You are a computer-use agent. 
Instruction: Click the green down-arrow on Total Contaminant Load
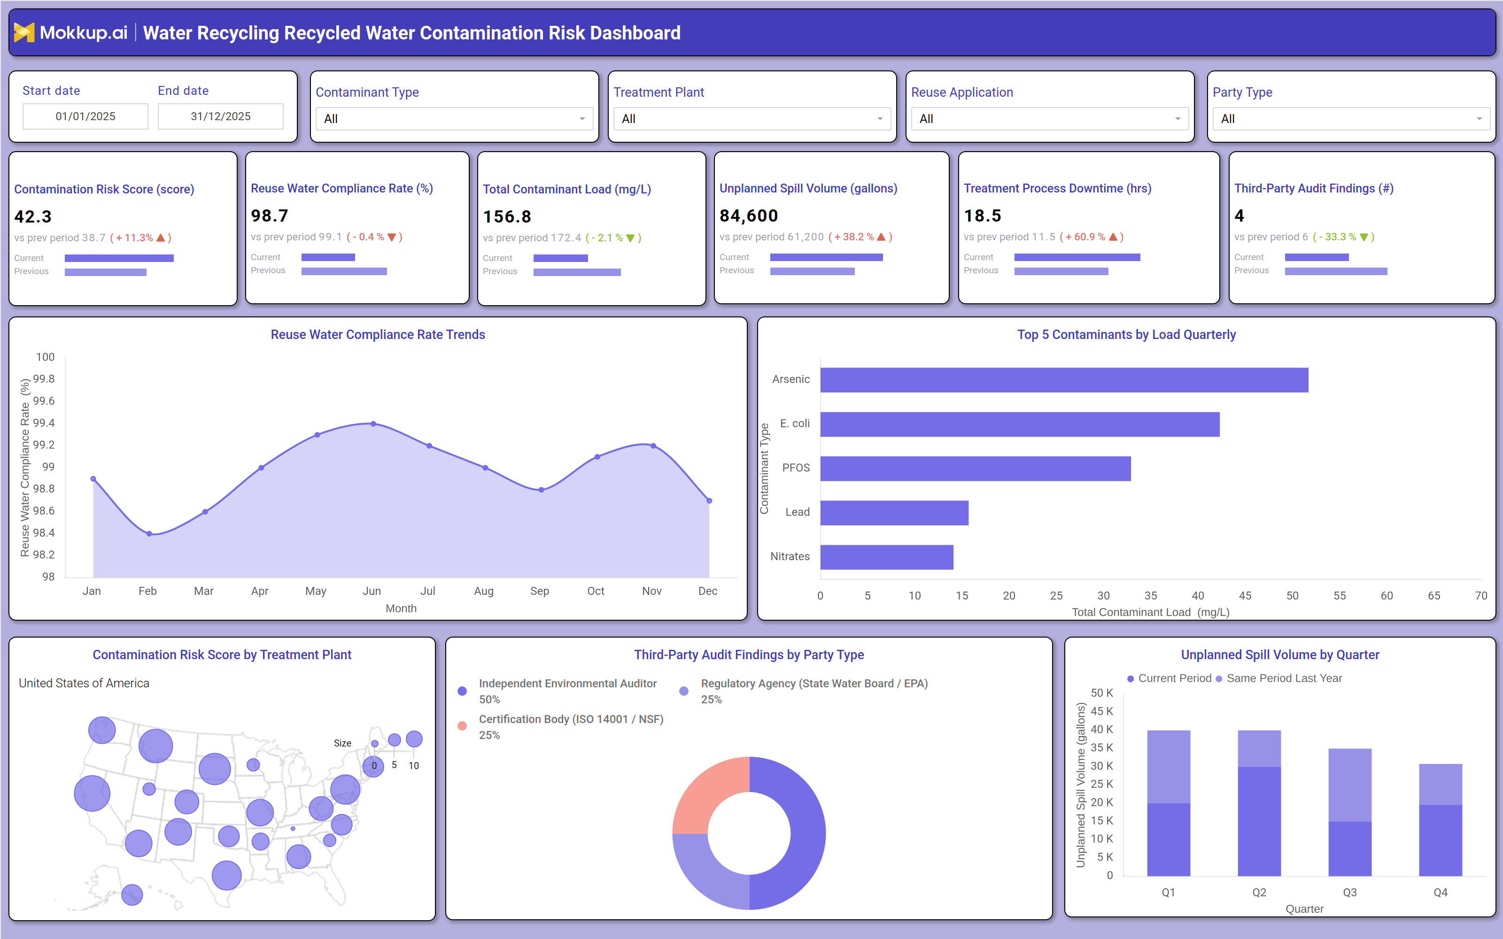(x=630, y=238)
